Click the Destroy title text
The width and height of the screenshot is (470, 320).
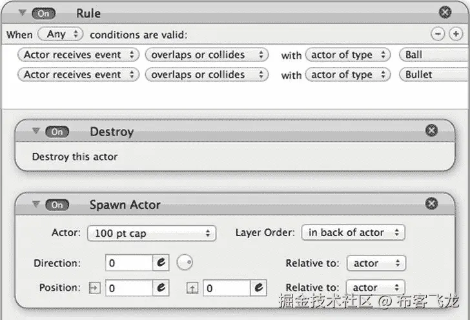[x=112, y=132]
